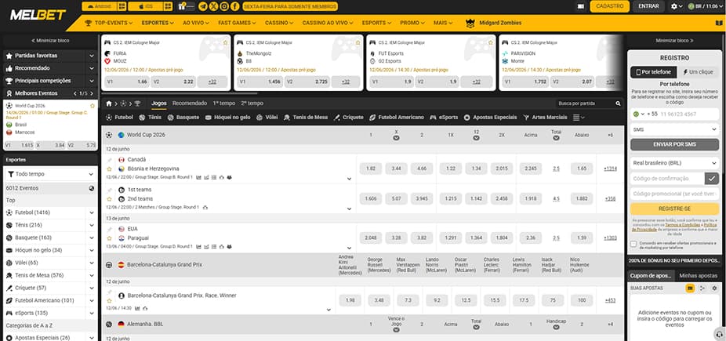726x341 pixels.
Task: Open the TOP-EVENTS menu
Action: click(109, 23)
